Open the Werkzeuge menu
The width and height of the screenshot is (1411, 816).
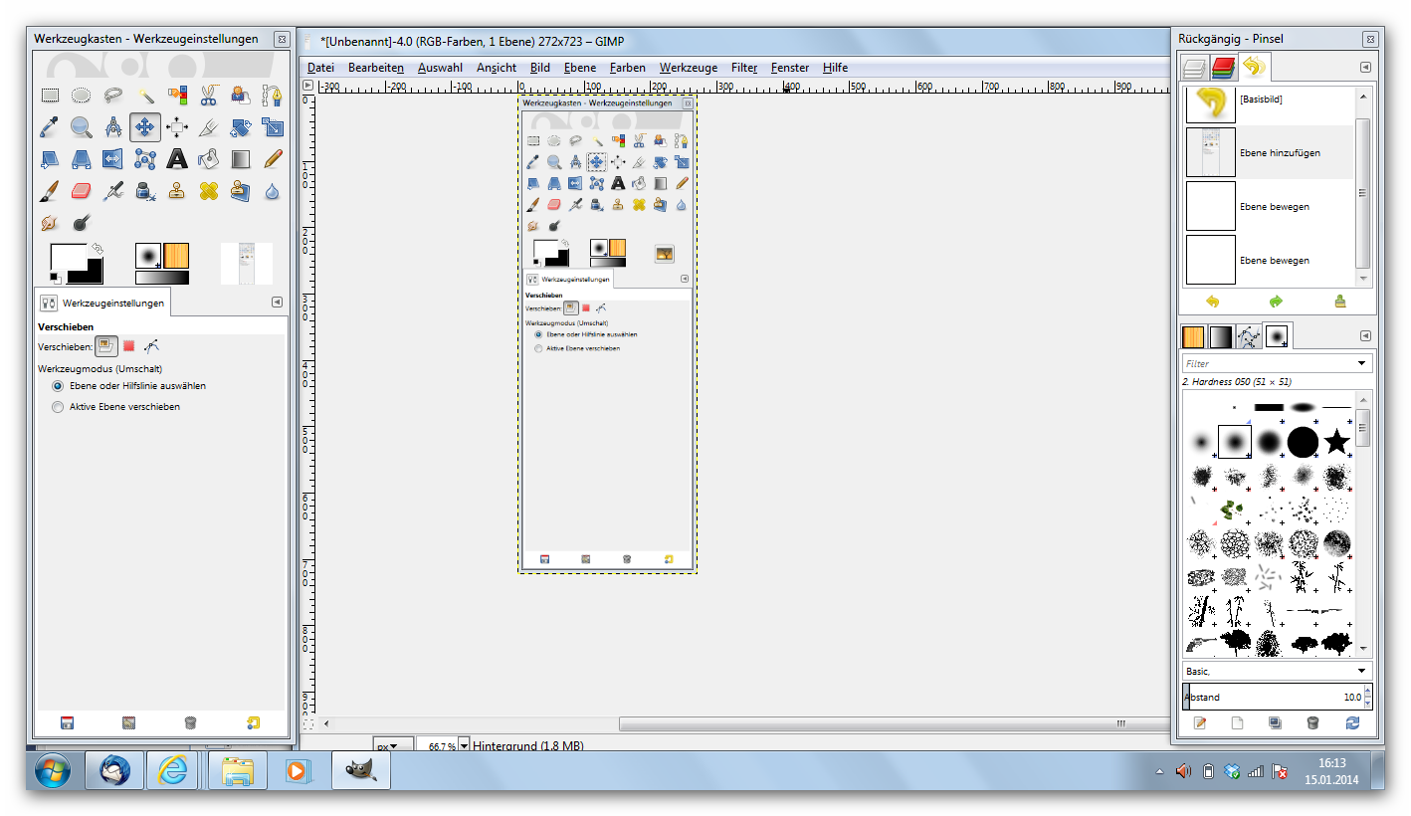pos(689,68)
